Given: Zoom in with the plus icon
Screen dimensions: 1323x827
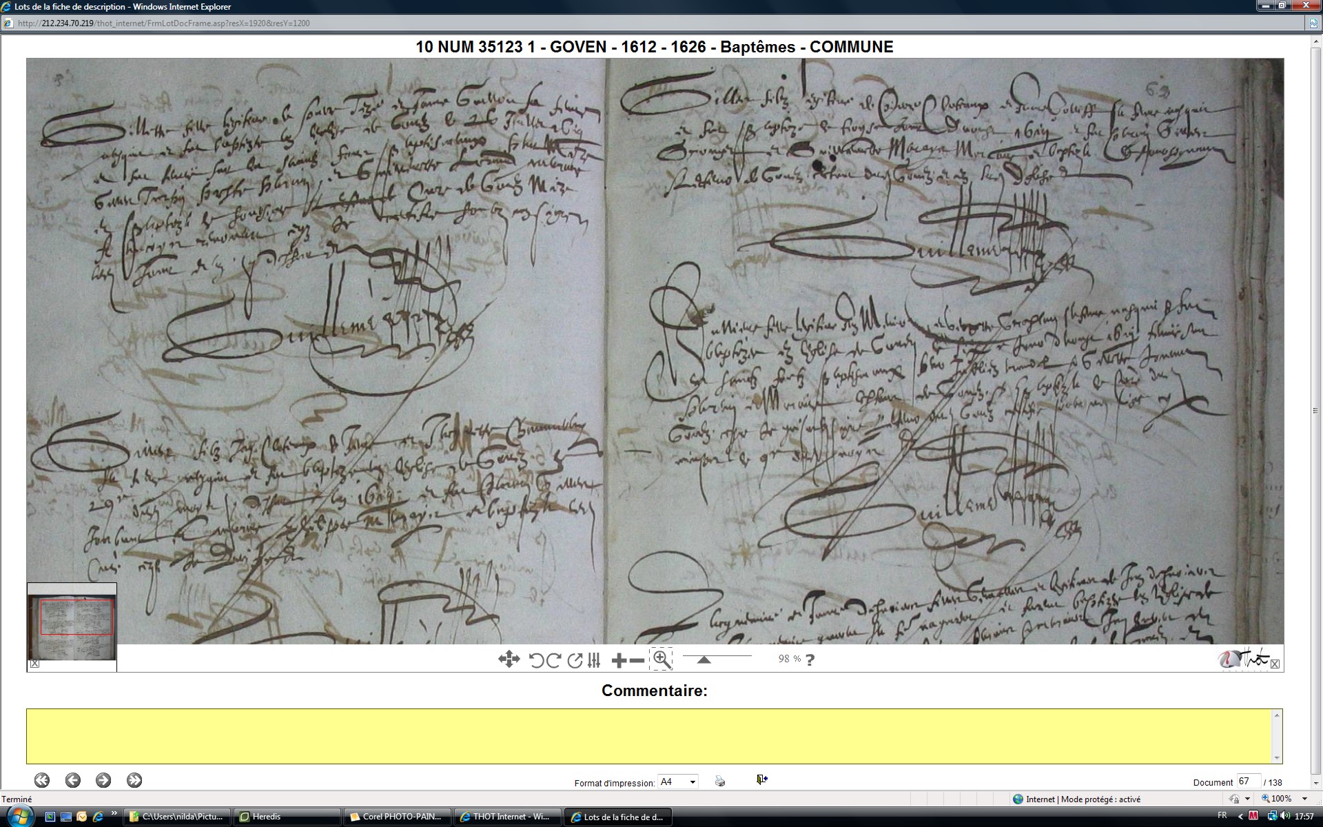Looking at the screenshot, I should [619, 660].
